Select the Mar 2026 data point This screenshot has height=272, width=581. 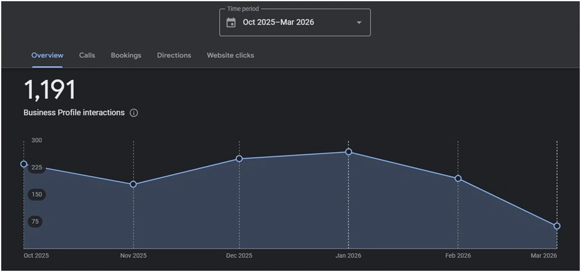[557, 226]
